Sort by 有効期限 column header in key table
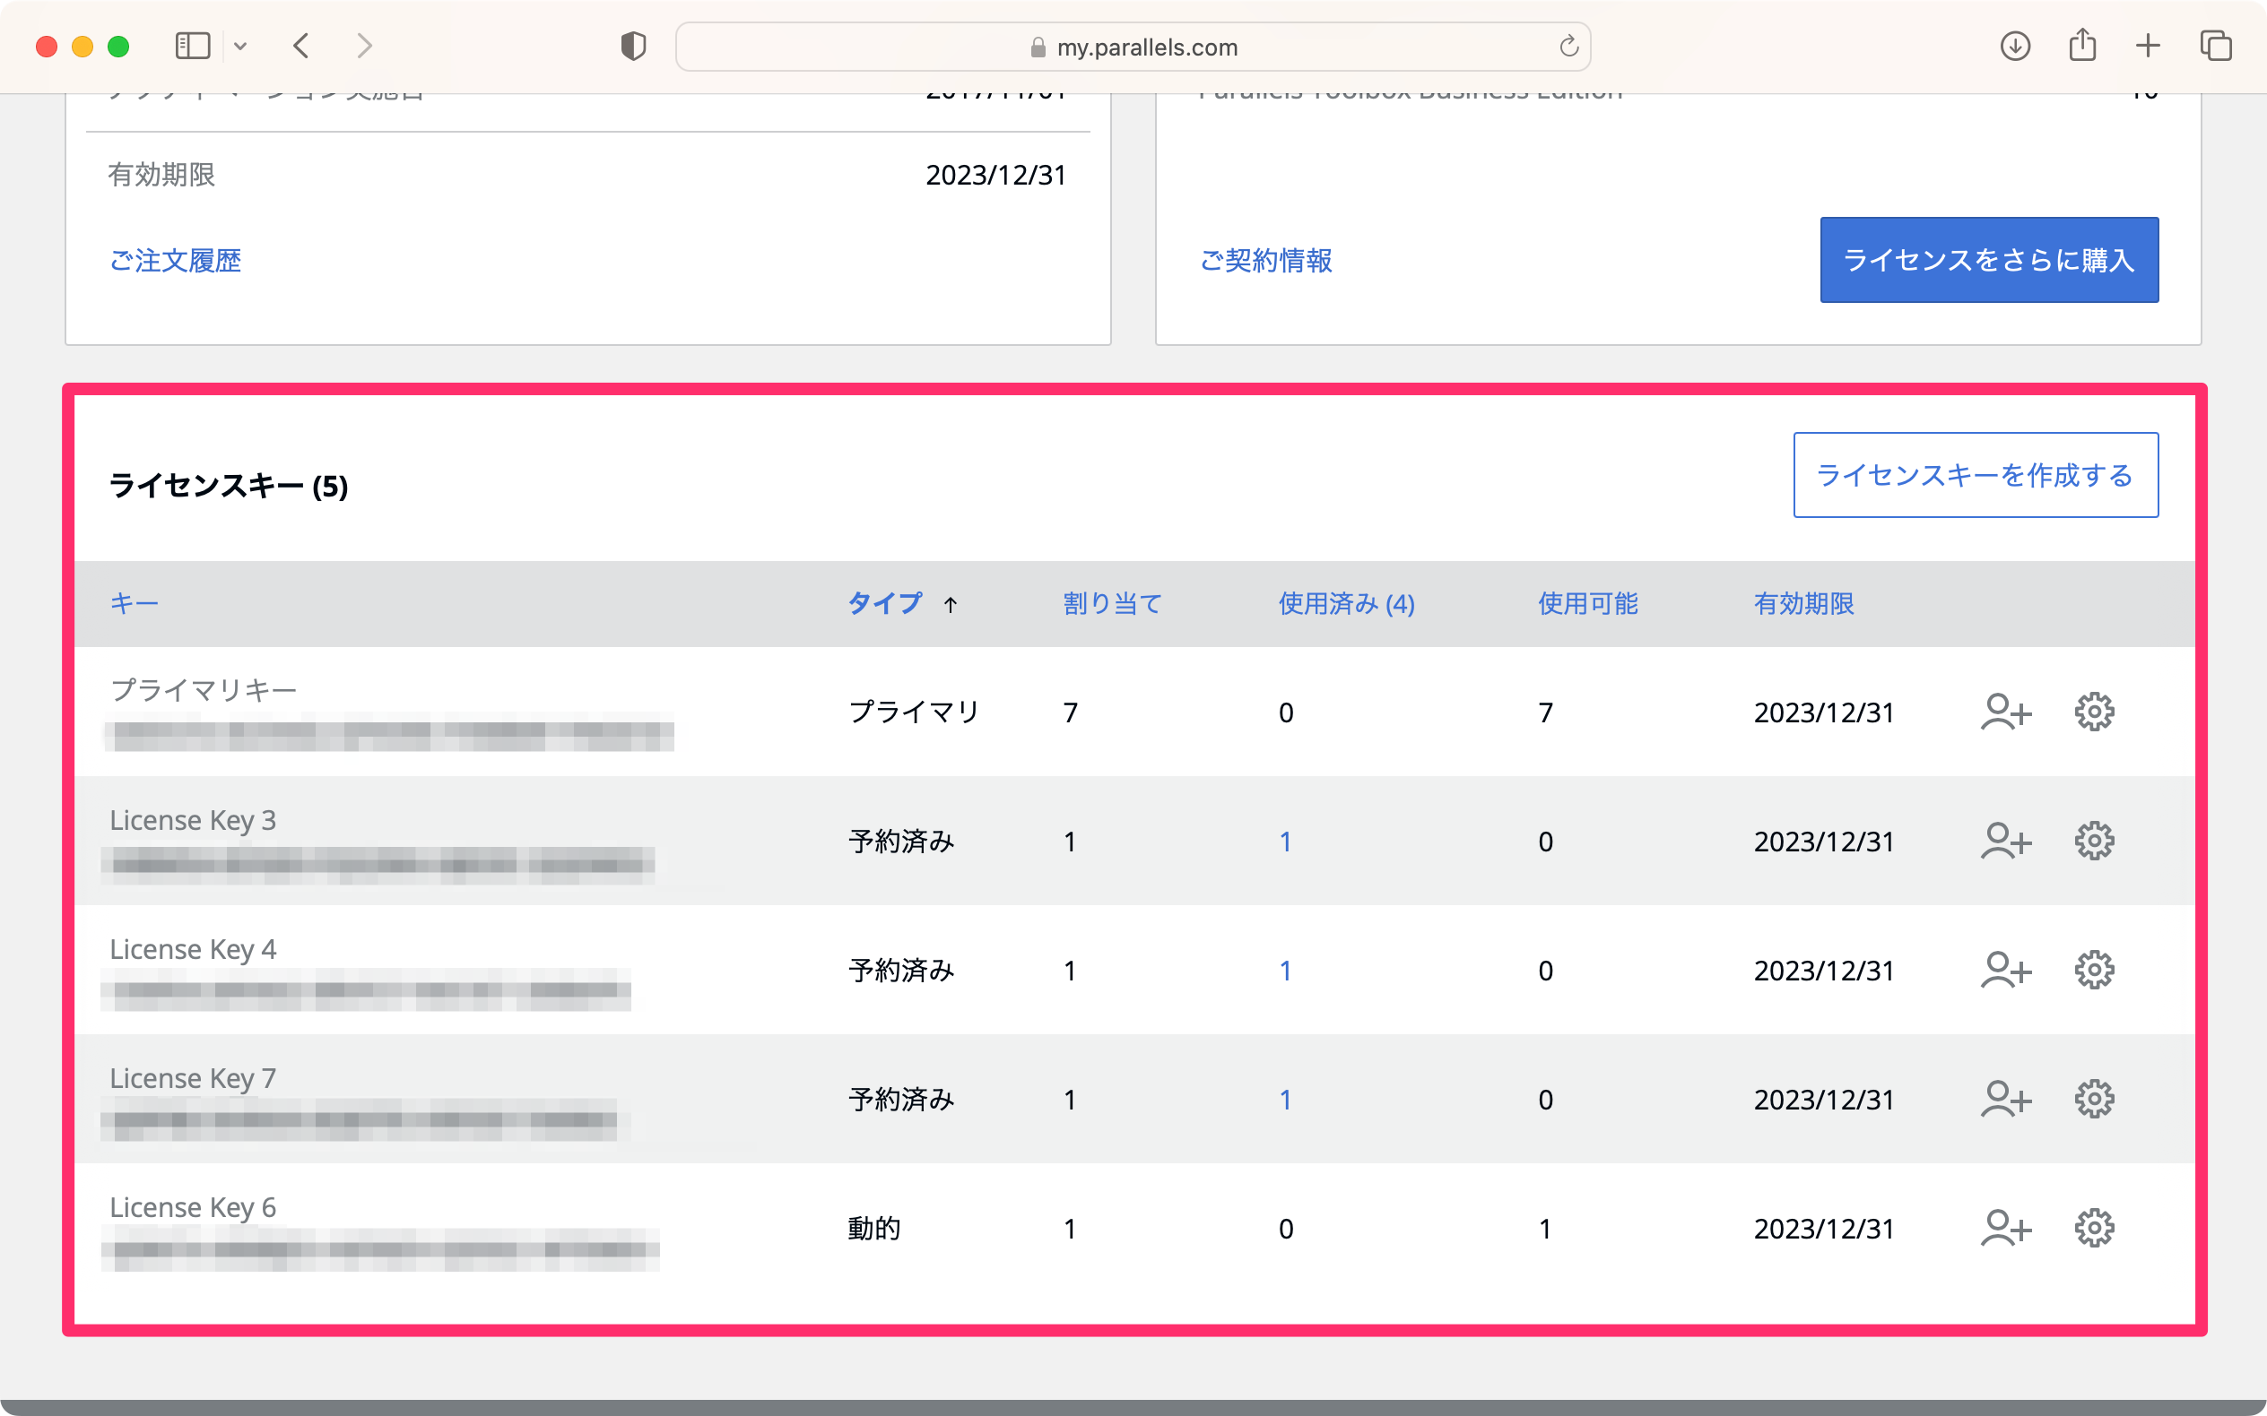This screenshot has width=2267, height=1416. (x=1803, y=603)
